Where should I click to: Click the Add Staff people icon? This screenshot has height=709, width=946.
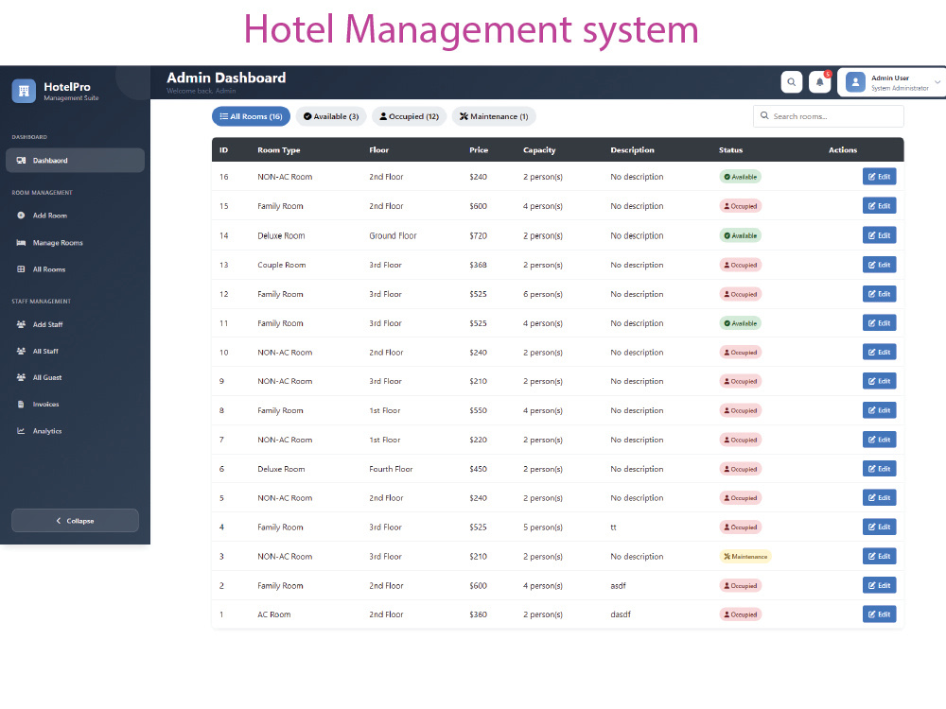tap(21, 324)
